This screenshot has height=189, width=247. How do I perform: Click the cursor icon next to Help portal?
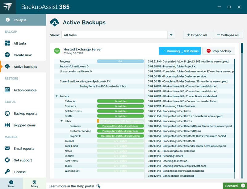coord(98,186)
